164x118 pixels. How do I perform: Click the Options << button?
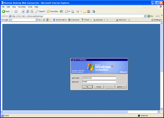pos(121,87)
